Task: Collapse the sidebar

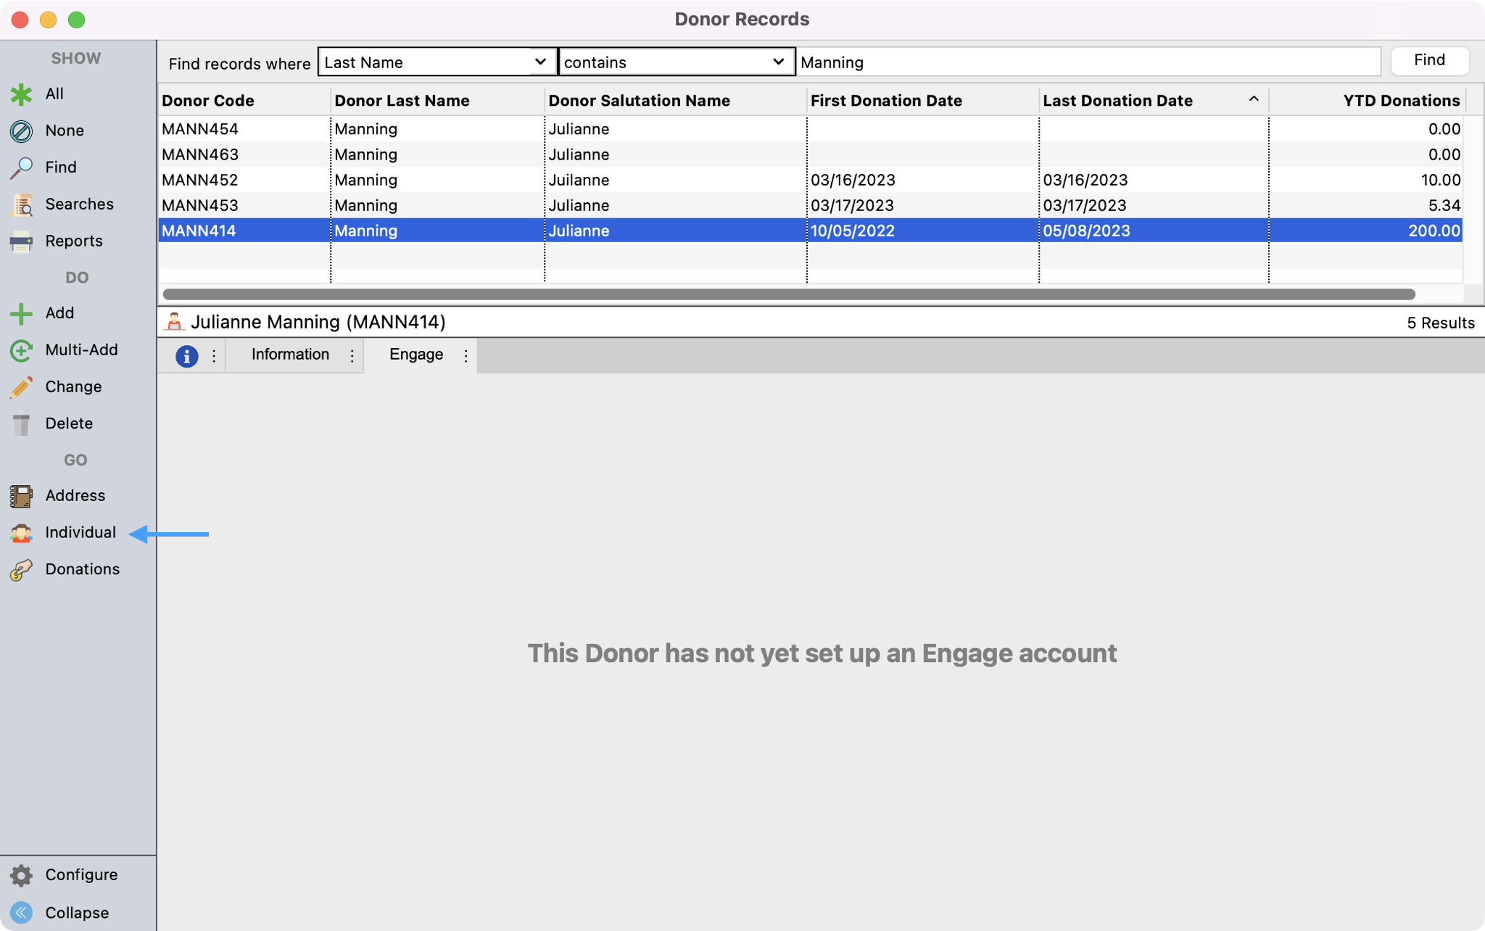Action: tap(21, 913)
